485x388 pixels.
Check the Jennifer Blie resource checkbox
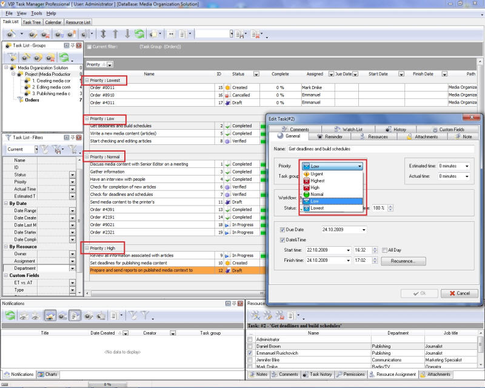pyautogui.click(x=250, y=360)
